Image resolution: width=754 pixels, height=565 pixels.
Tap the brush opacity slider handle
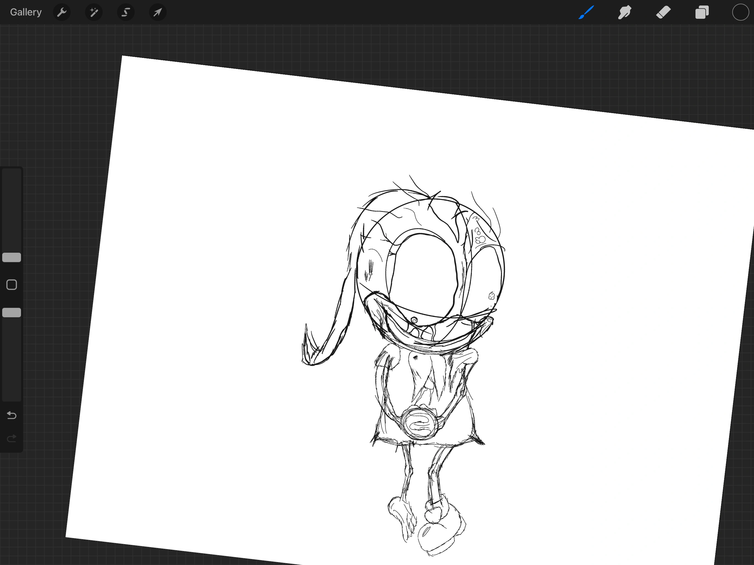click(12, 313)
